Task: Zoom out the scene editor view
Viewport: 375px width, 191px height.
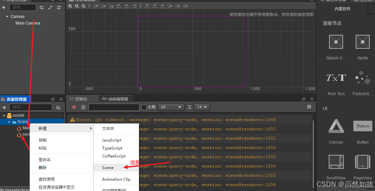Action: 77,6
